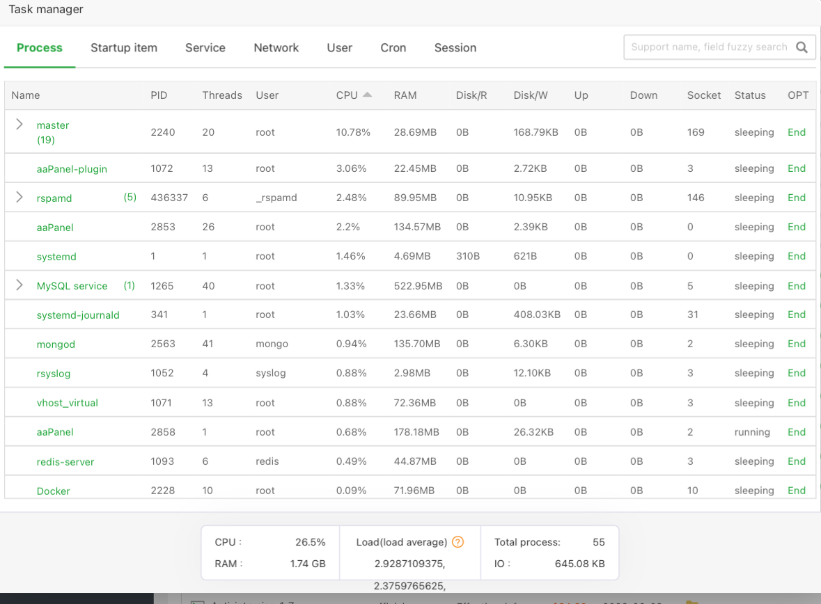
Task: Click the redis-server process name
Action: (x=65, y=462)
